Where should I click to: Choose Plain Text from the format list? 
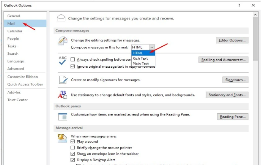click(x=143, y=64)
